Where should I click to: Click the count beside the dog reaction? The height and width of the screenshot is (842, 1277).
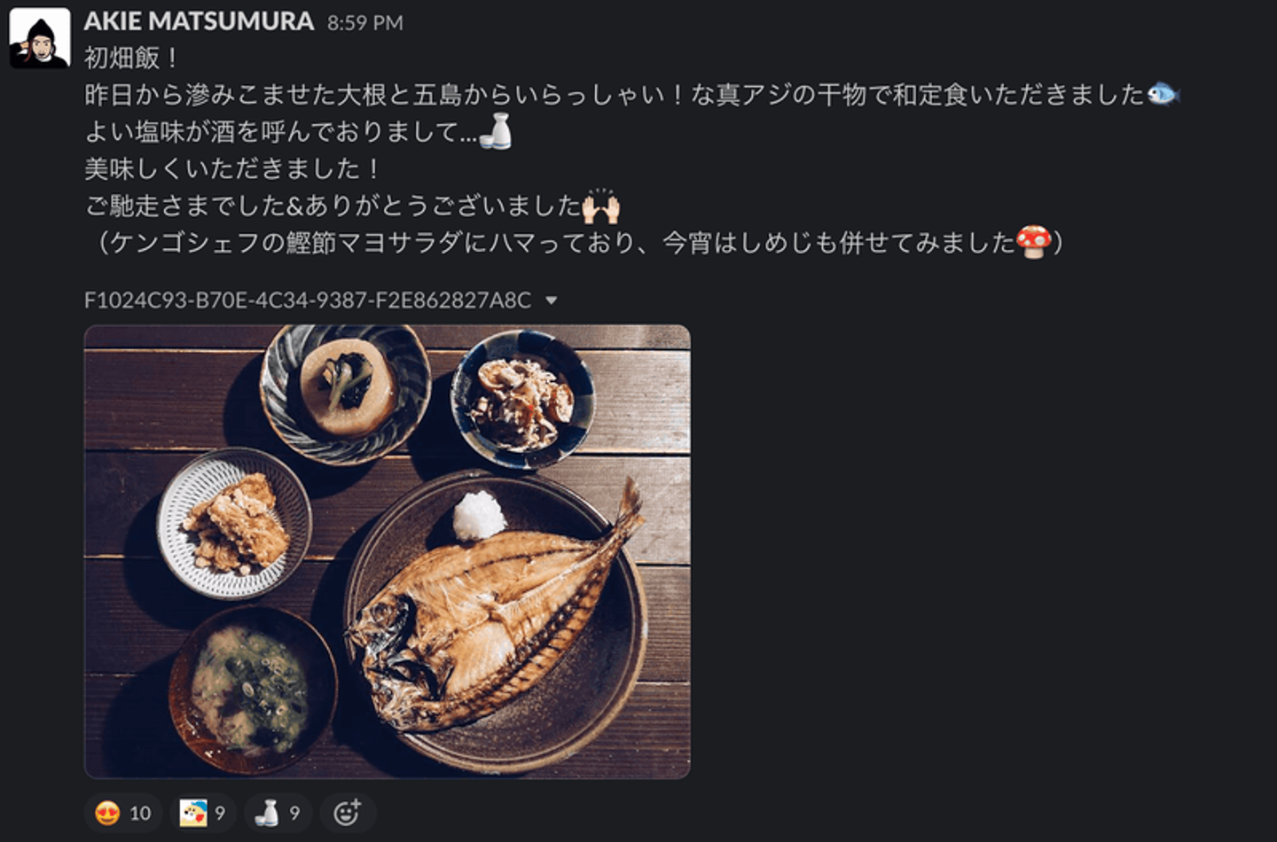(x=220, y=813)
